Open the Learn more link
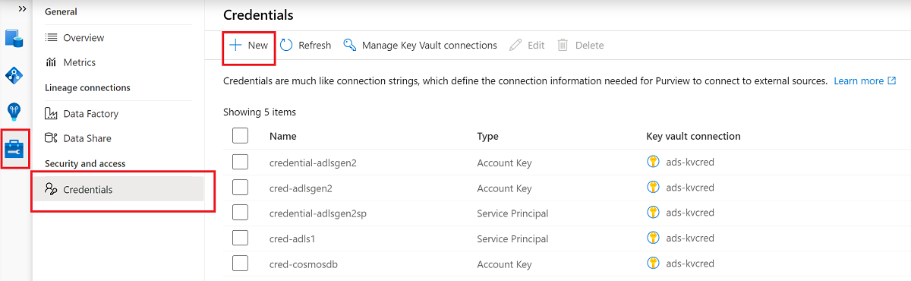911x281 pixels. (859, 81)
